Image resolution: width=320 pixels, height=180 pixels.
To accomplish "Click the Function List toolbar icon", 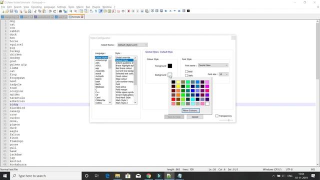I will pos(114,11).
